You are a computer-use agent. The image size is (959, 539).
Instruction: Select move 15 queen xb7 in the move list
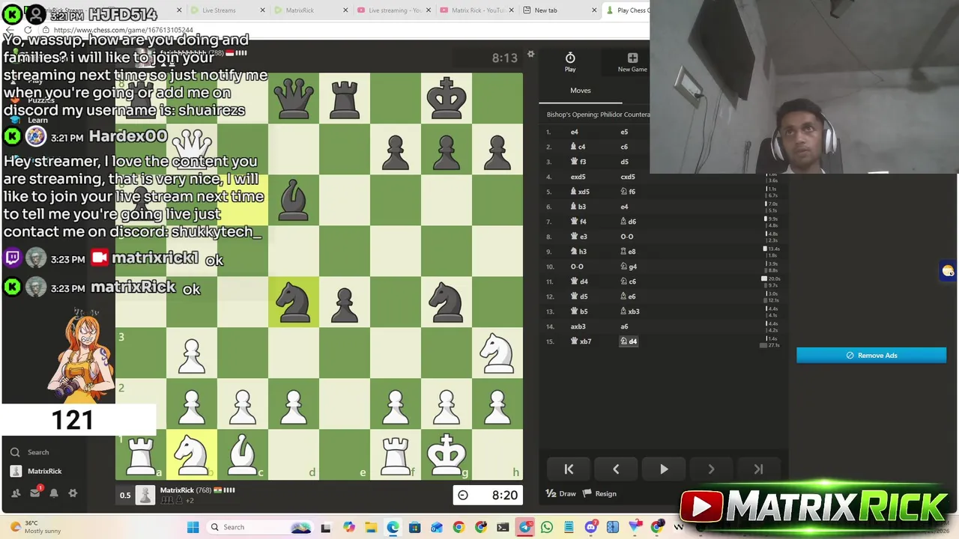pos(581,341)
